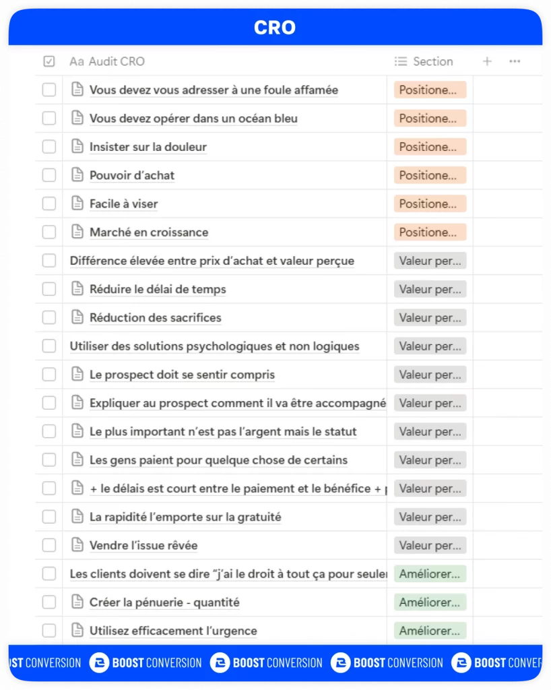551x690 pixels.
Task: Open Section tag for 'Le prospect doit' row
Action: point(430,375)
